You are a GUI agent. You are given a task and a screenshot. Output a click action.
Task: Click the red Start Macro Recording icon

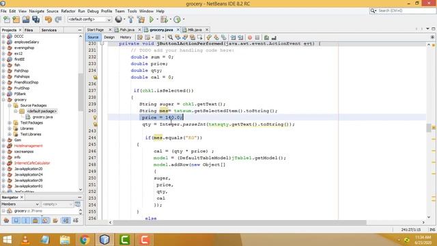click(250, 38)
